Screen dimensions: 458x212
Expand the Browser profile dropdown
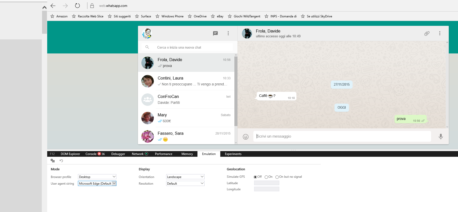(x=97, y=177)
